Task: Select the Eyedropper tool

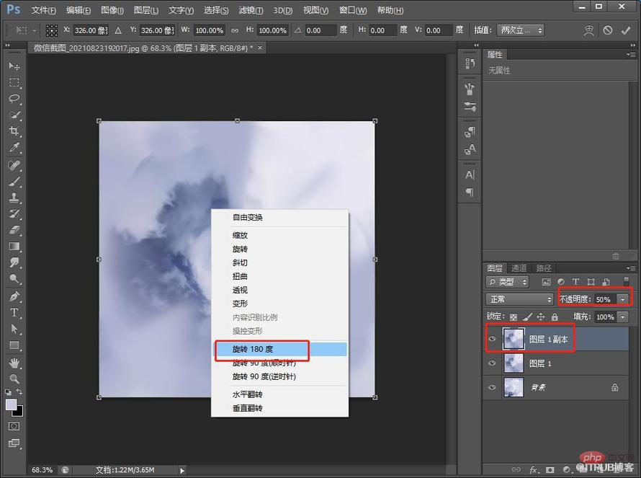Action: coord(14,147)
